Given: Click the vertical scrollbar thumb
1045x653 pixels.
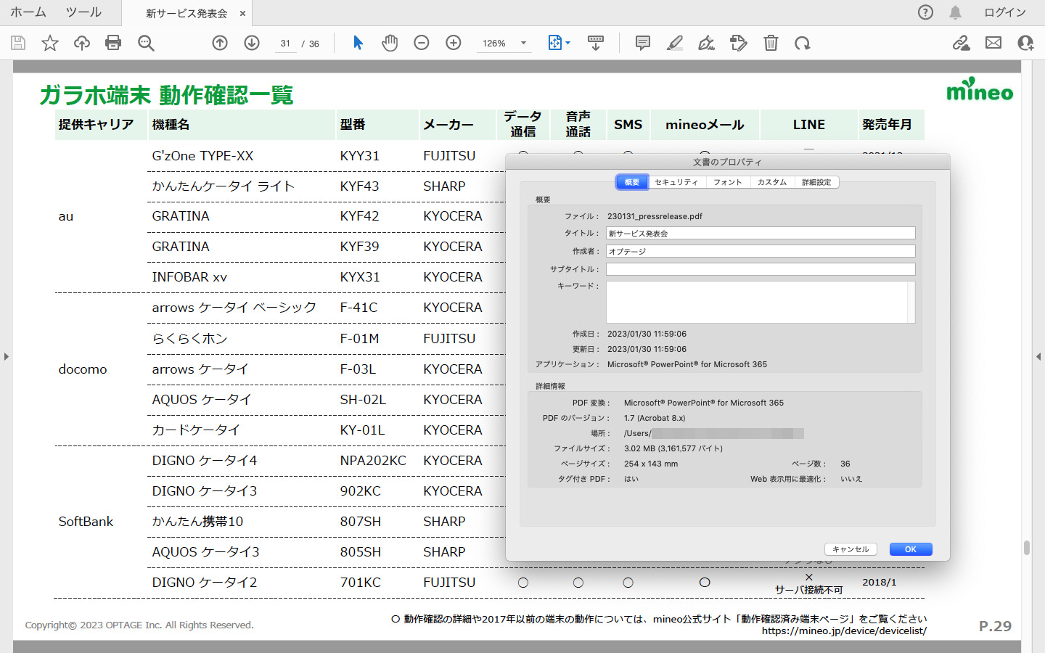Looking at the screenshot, I should pyautogui.click(x=1027, y=548).
